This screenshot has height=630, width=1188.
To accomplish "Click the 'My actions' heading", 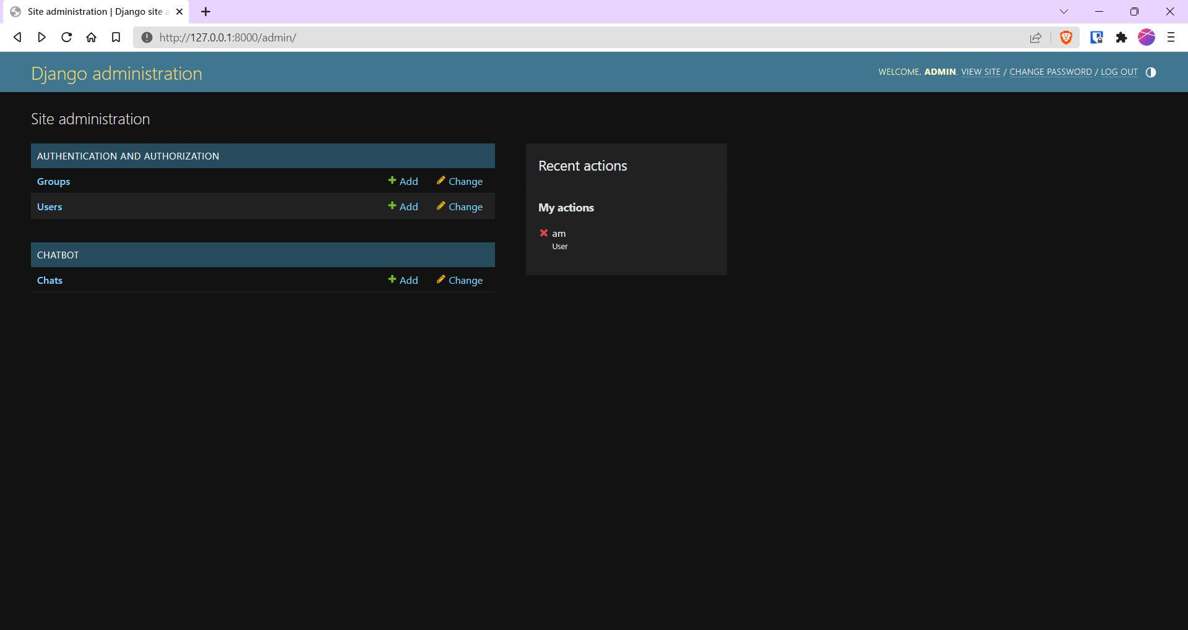I will (x=566, y=208).
